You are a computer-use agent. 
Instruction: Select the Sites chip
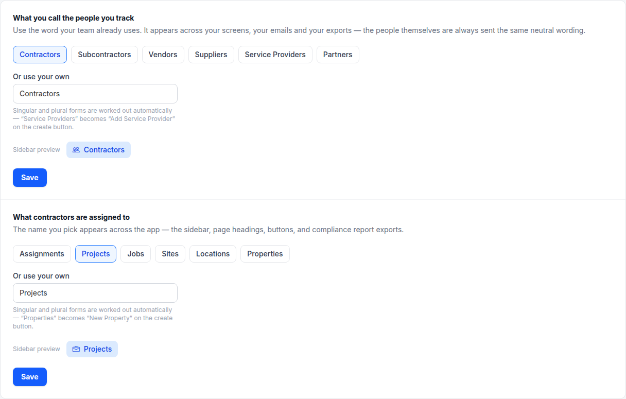tap(170, 254)
